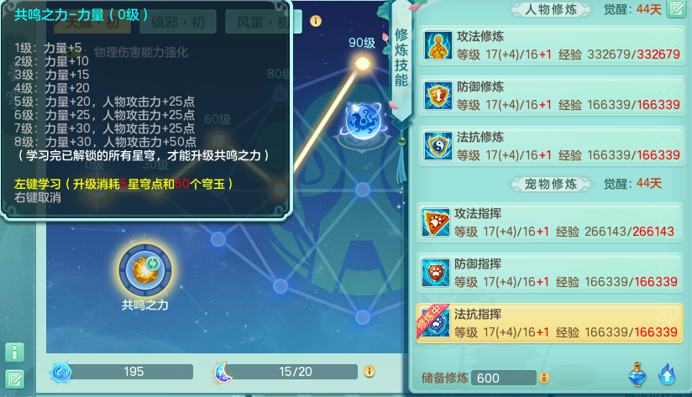The width and height of the screenshot is (692, 397).
Task: Switch to the 镇邪·初 tab
Action: click(x=178, y=22)
